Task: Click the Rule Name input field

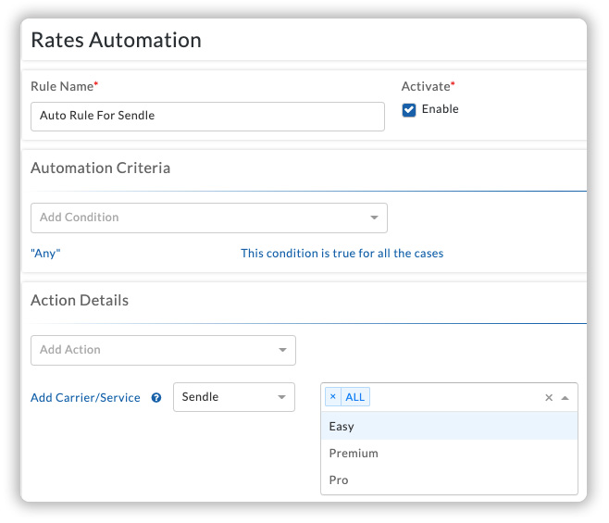Action: [207, 117]
